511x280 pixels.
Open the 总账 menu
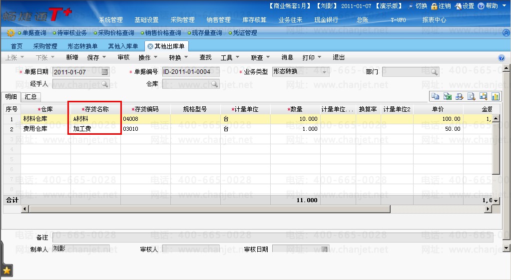pos(362,20)
